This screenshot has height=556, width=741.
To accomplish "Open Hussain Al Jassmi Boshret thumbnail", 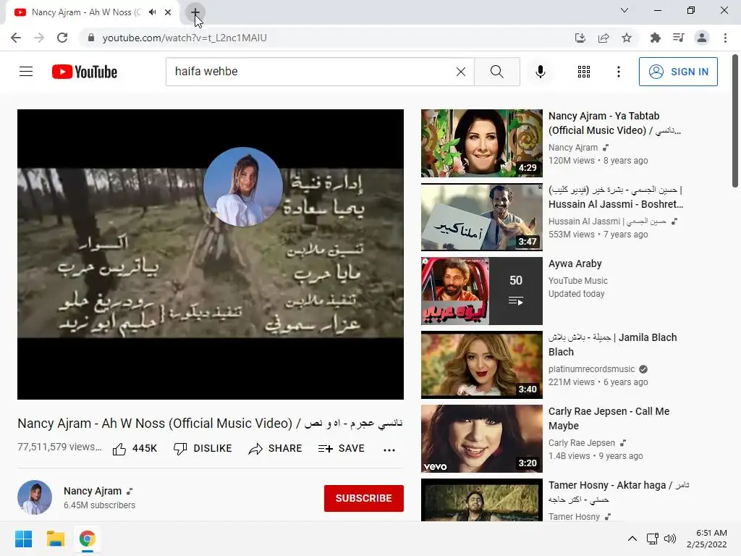I will (x=481, y=217).
